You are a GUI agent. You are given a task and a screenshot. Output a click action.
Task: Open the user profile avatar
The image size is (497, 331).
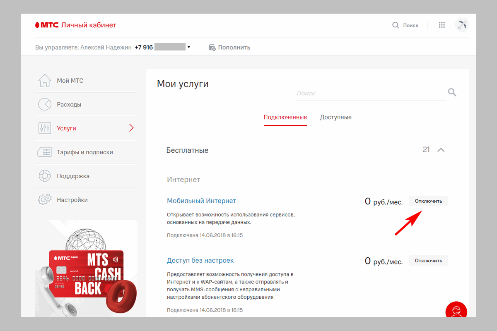point(462,25)
